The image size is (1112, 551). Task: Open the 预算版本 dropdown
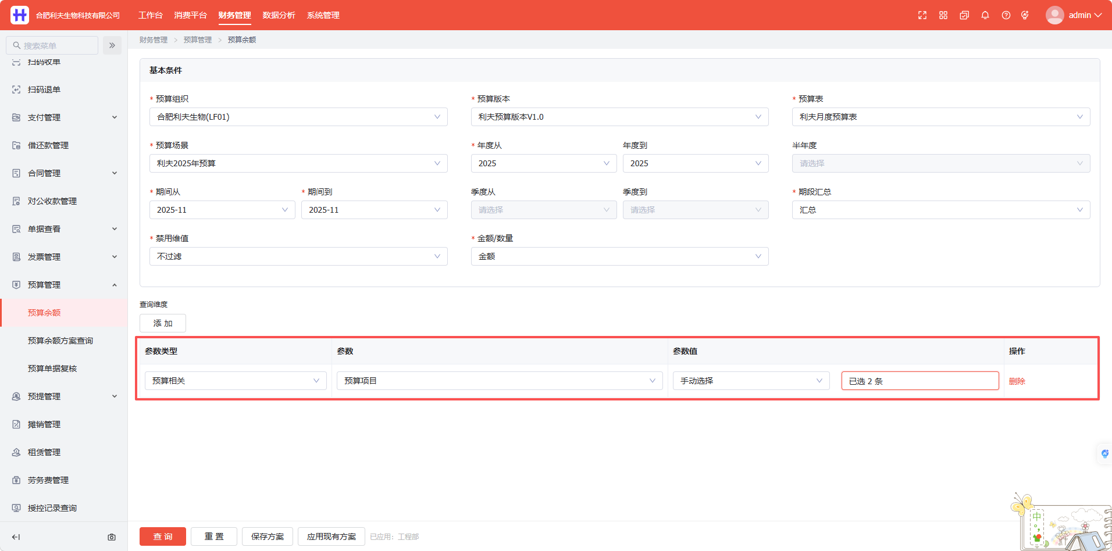620,117
